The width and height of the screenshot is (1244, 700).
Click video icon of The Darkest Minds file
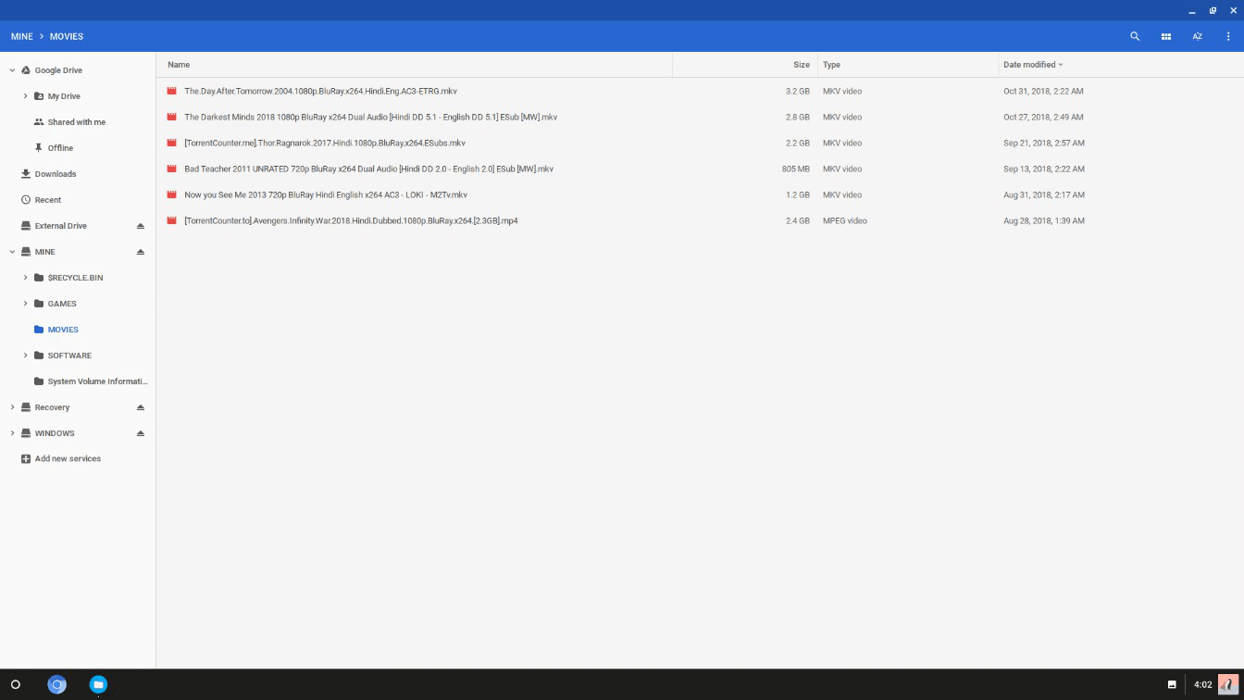(171, 117)
